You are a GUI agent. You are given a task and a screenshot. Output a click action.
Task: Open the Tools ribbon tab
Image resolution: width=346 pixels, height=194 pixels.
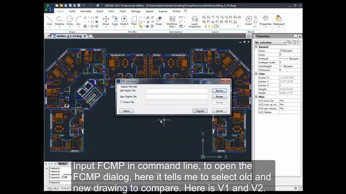pos(123,11)
